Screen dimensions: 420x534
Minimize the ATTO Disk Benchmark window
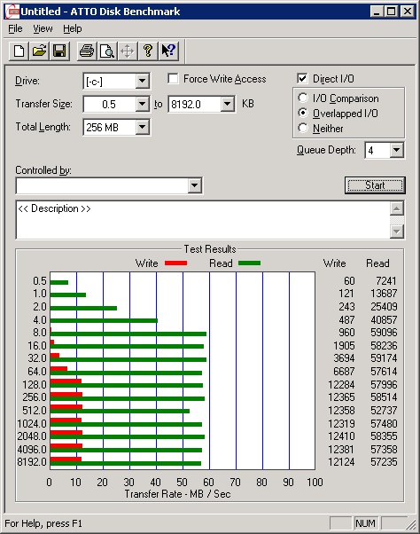377,12
